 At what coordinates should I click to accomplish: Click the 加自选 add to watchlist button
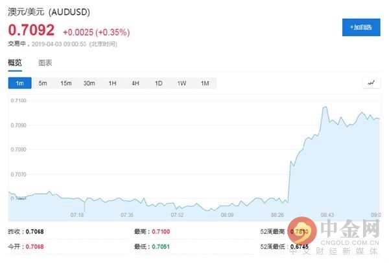click(360, 27)
